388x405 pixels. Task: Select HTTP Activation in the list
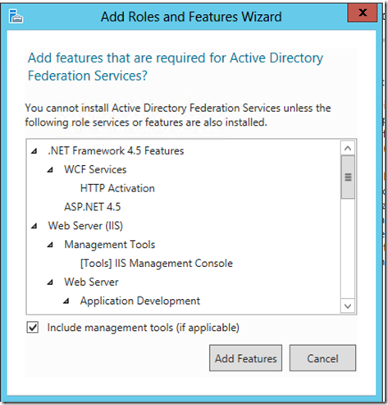117,188
